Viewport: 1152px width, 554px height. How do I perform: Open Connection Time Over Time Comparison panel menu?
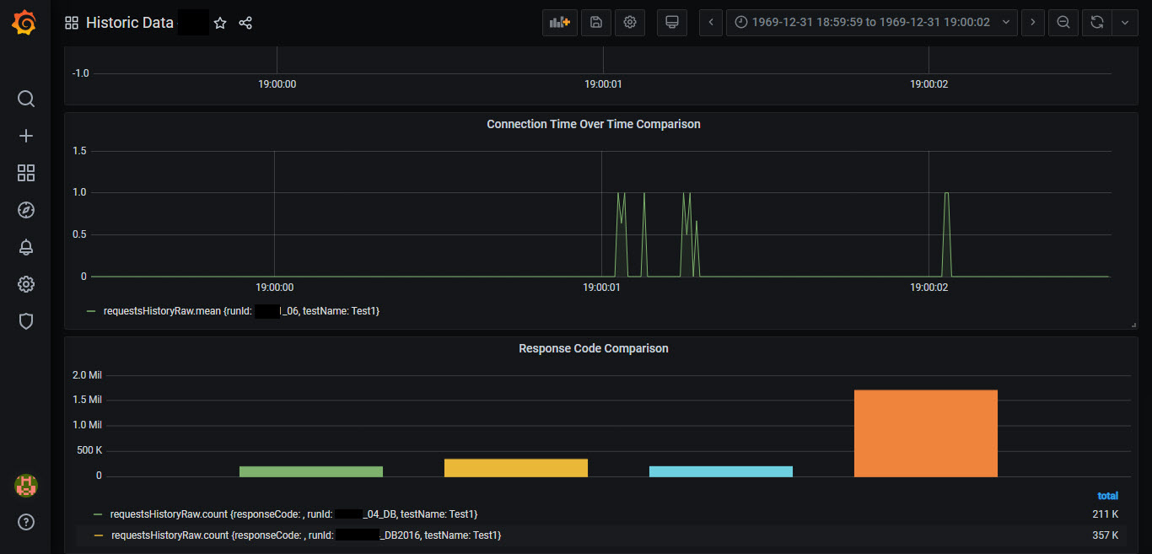(593, 124)
